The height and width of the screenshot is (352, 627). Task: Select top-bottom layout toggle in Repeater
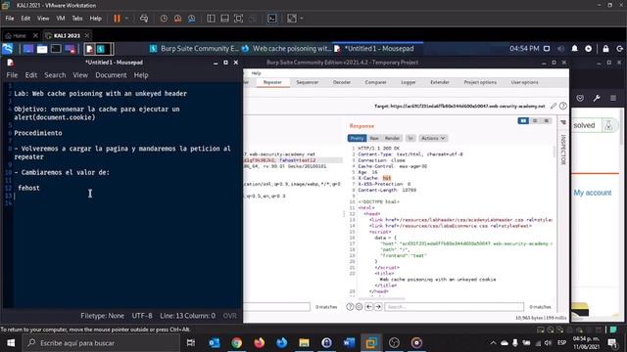535,120
